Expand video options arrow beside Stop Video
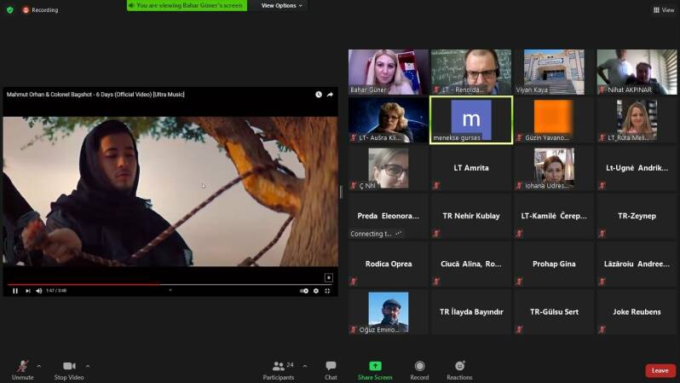 (88, 366)
